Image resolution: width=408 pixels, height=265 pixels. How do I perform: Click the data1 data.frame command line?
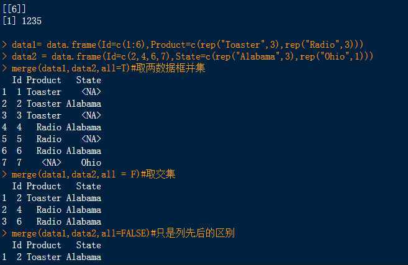187,45
